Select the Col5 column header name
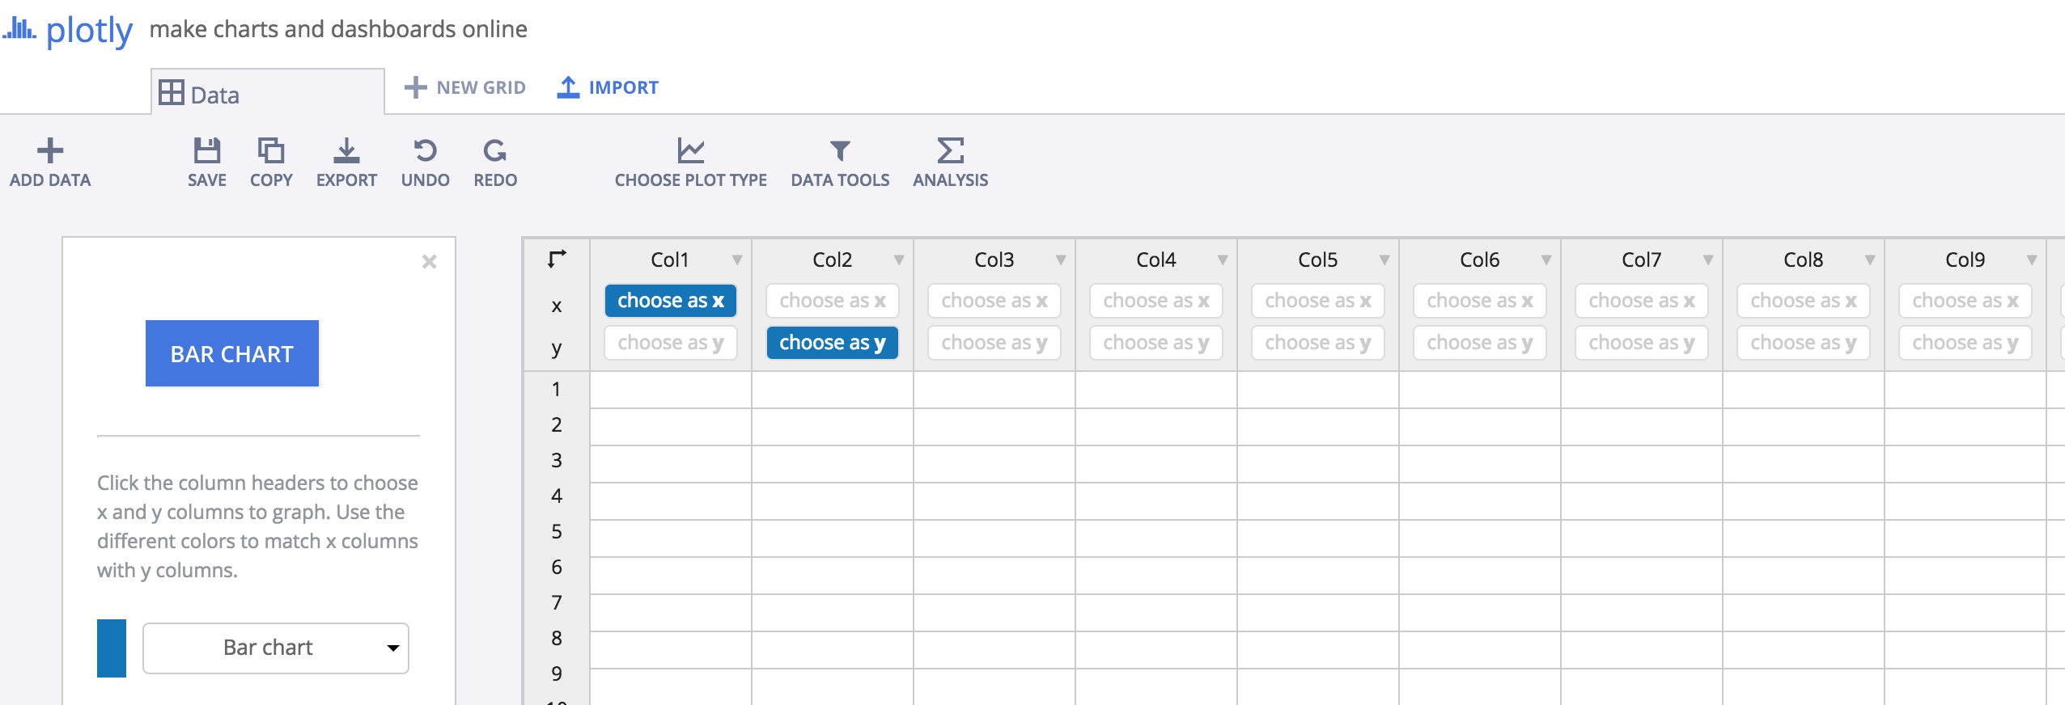The width and height of the screenshot is (2065, 705). 1317,260
